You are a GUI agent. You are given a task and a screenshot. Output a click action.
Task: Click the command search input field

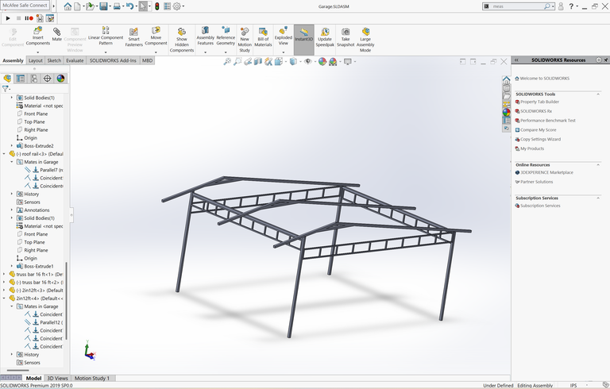[x=517, y=6]
